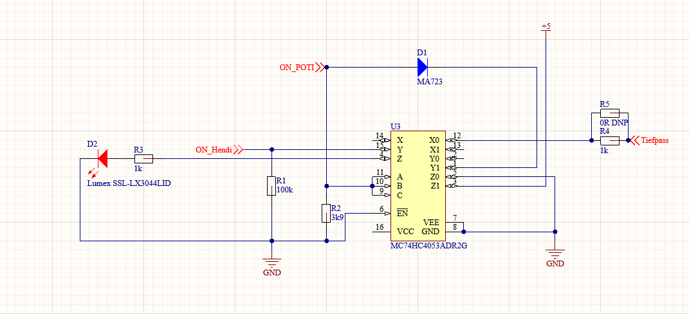The width and height of the screenshot is (689, 314).
Task: Click resistor R3 next to the LED
Action: tap(143, 158)
